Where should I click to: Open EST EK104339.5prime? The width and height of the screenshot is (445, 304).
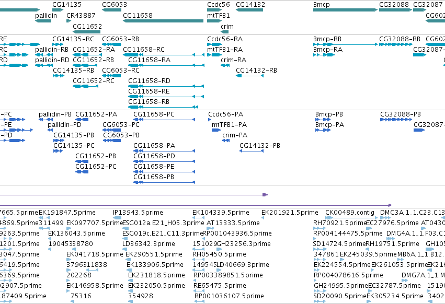point(221,213)
